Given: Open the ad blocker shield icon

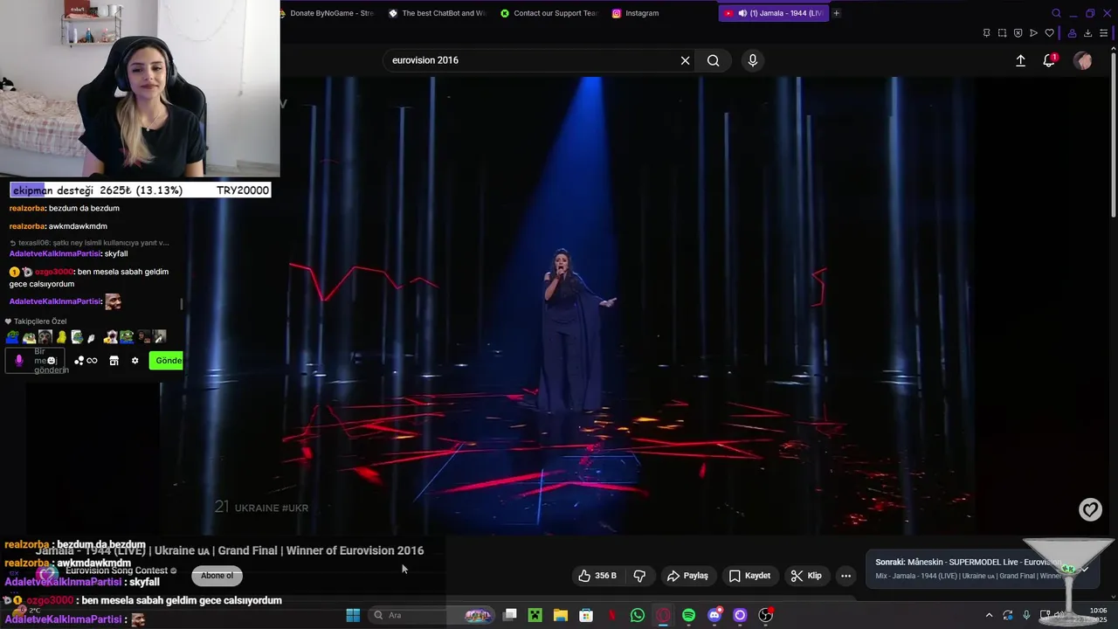Looking at the screenshot, I should pyautogui.click(x=1018, y=33).
